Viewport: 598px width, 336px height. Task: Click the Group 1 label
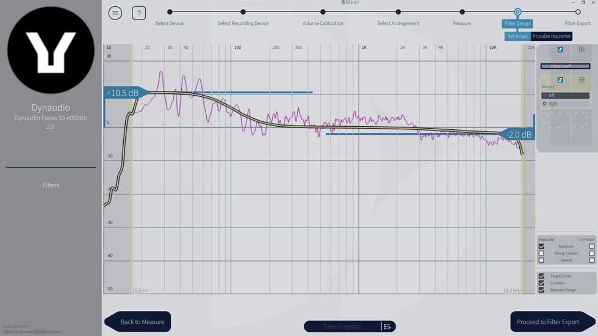pos(548,87)
